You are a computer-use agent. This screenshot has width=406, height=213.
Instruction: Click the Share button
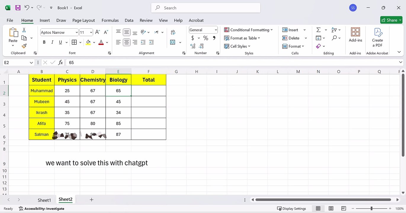[391, 20]
